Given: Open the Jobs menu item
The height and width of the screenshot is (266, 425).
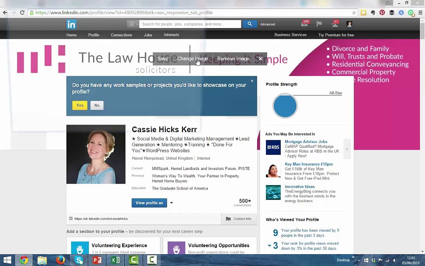Looking at the screenshot, I should [148, 35].
